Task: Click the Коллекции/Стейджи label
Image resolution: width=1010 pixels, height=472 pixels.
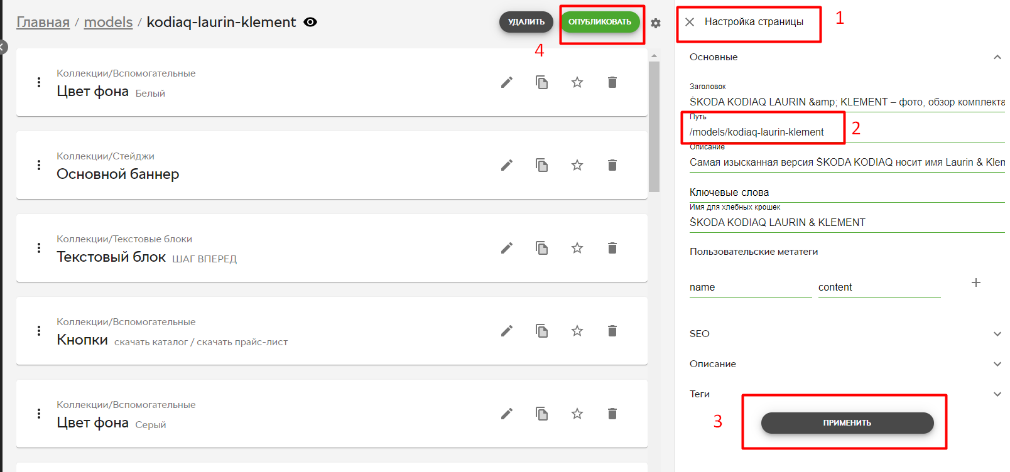Action: click(106, 156)
